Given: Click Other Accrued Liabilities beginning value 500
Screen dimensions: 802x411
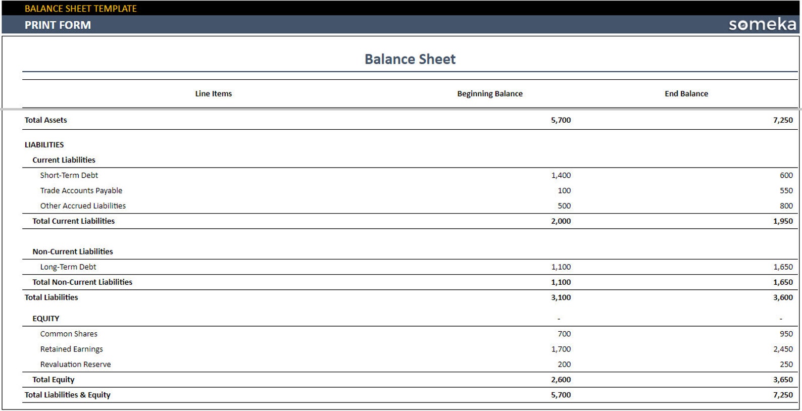Looking at the screenshot, I should pos(564,206).
